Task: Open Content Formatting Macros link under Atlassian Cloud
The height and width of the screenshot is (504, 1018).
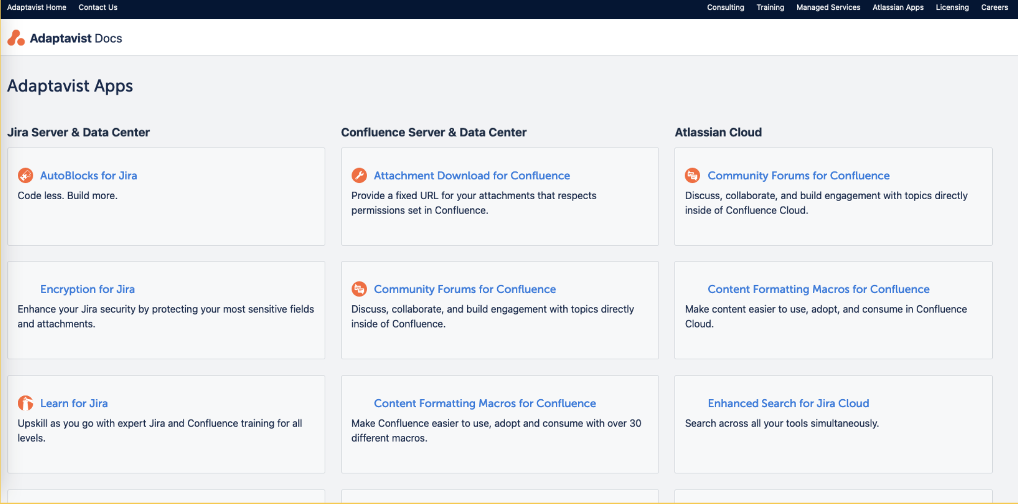Action: pyautogui.click(x=818, y=289)
